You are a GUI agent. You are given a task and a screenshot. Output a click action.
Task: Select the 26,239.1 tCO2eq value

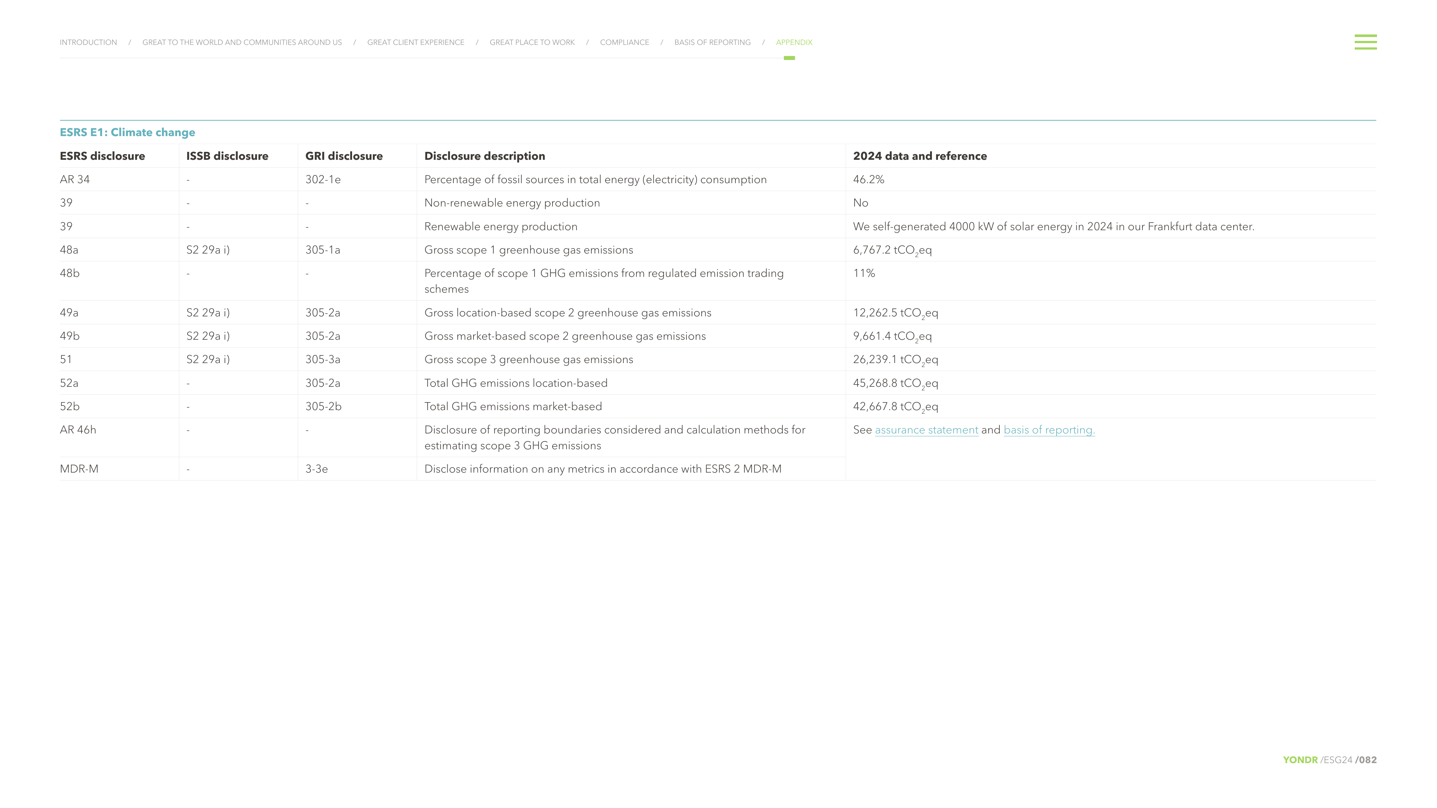tap(895, 360)
